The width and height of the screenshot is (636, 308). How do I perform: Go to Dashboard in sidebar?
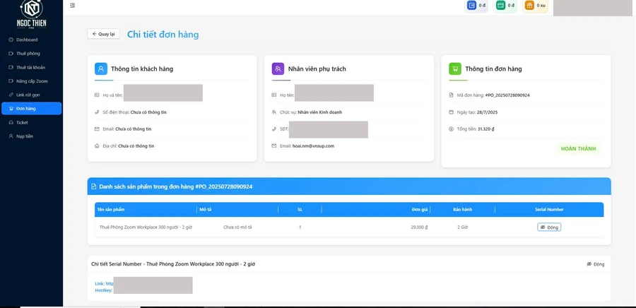pos(27,40)
